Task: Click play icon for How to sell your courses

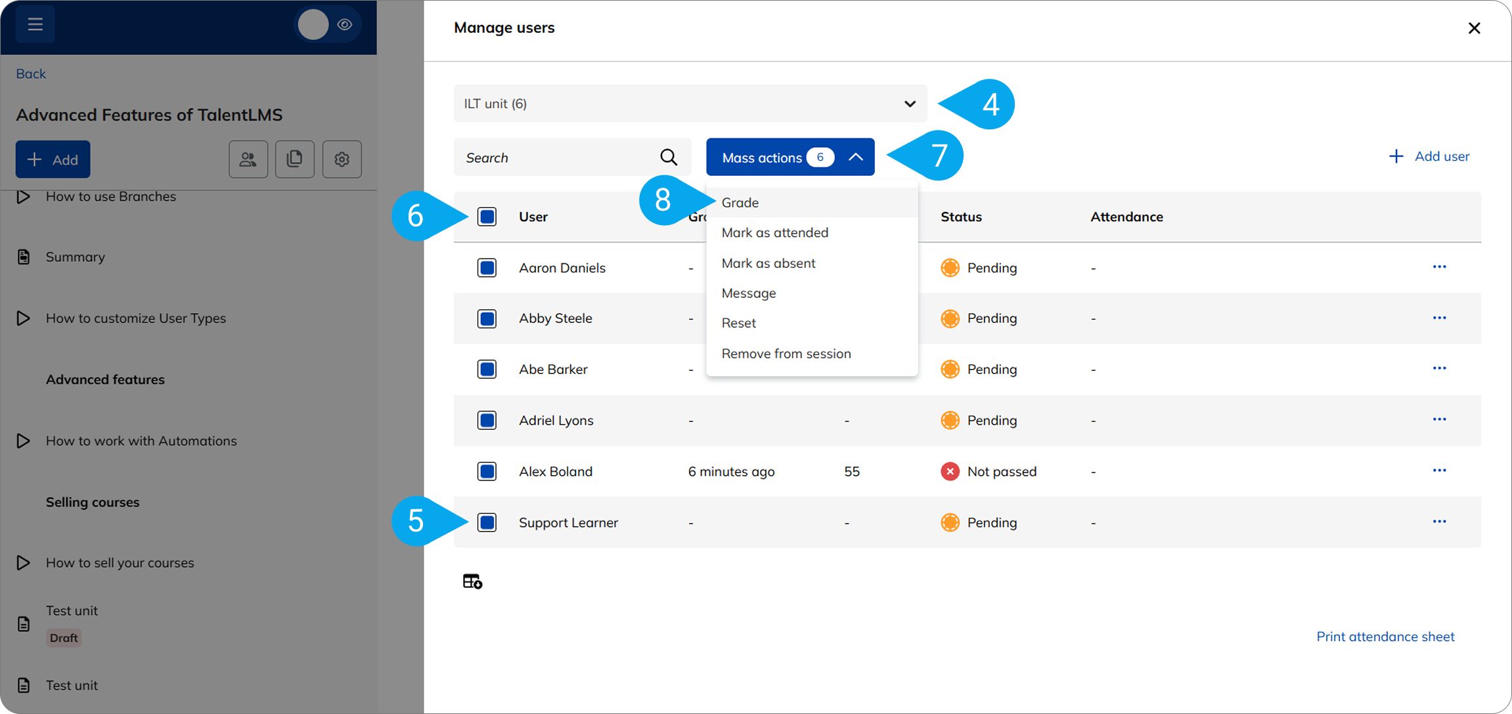Action: tap(24, 563)
